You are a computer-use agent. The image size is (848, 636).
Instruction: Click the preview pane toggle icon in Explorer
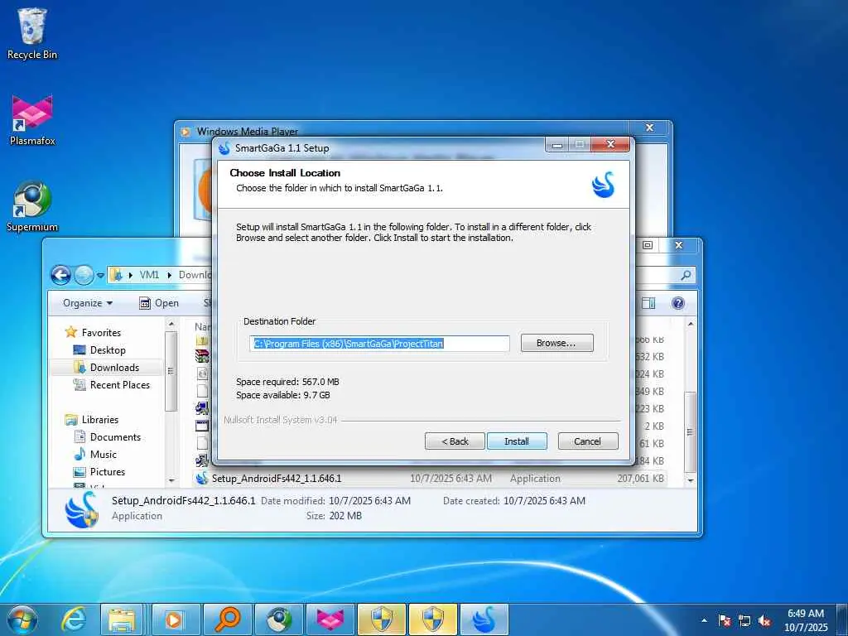(x=648, y=303)
